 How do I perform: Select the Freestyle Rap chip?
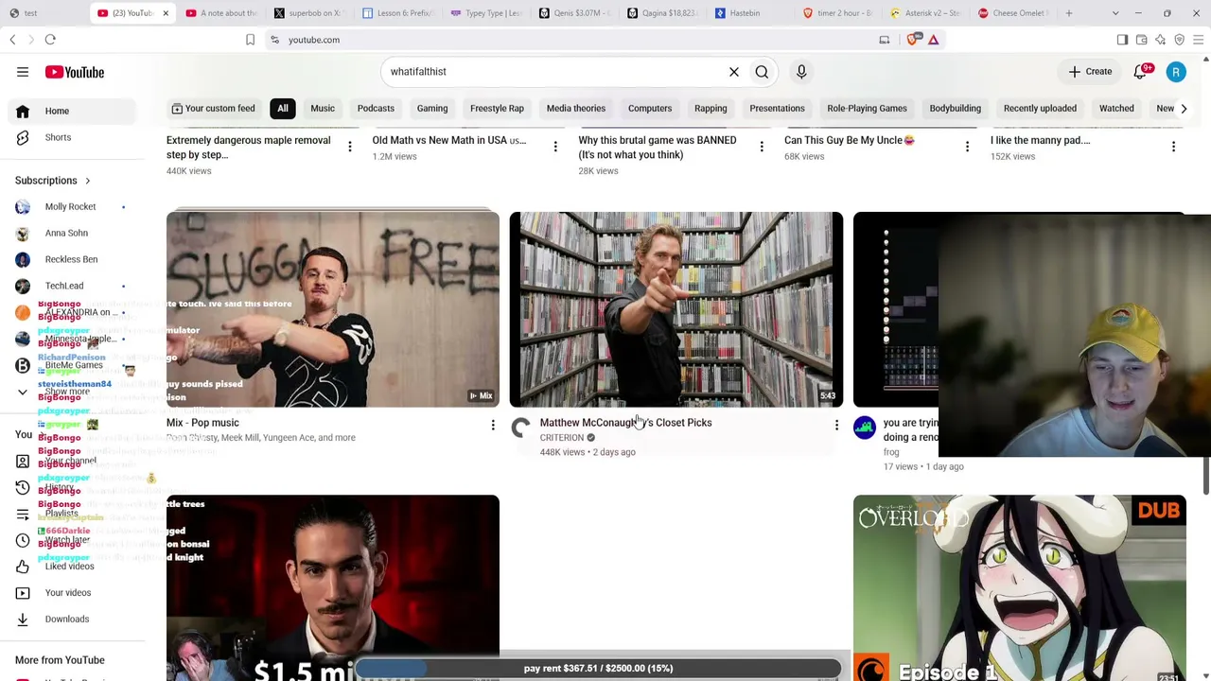[497, 109]
